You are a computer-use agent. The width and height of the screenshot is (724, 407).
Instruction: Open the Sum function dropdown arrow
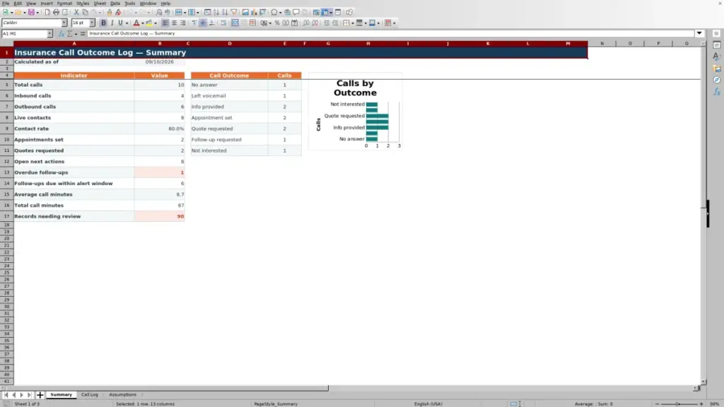pyautogui.click(x=76, y=34)
